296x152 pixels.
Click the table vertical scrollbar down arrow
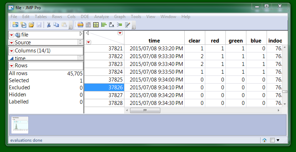[285, 104]
